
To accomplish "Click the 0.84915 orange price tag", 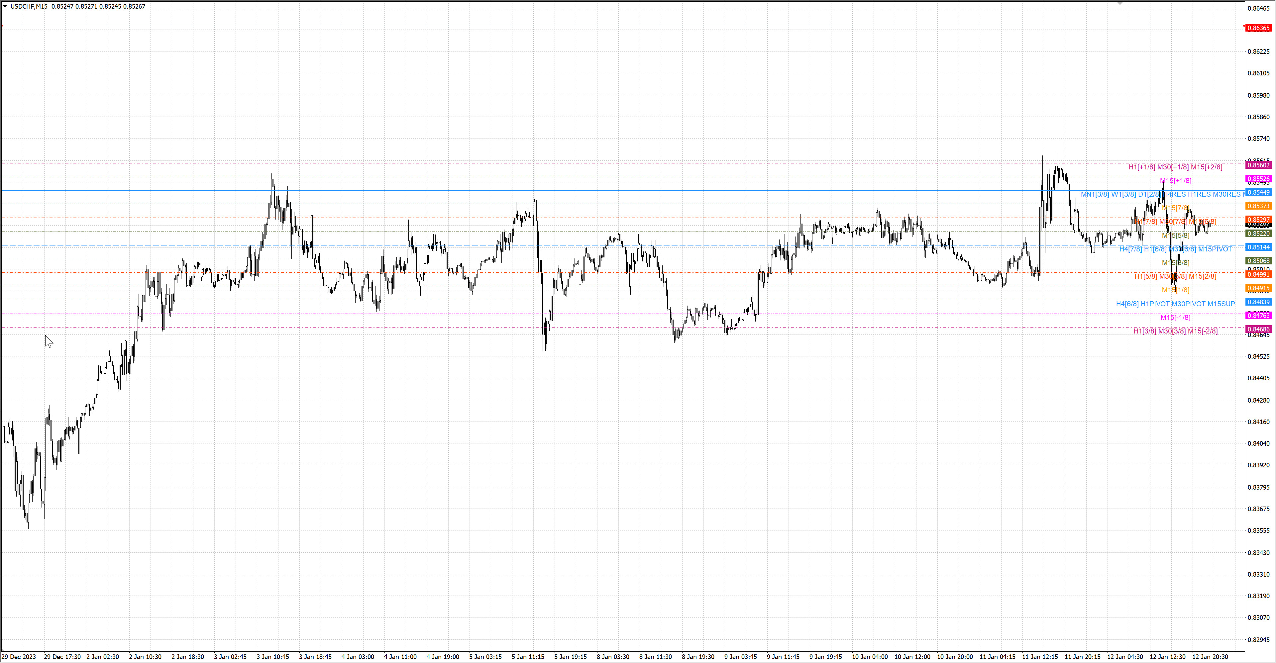I will point(1258,288).
